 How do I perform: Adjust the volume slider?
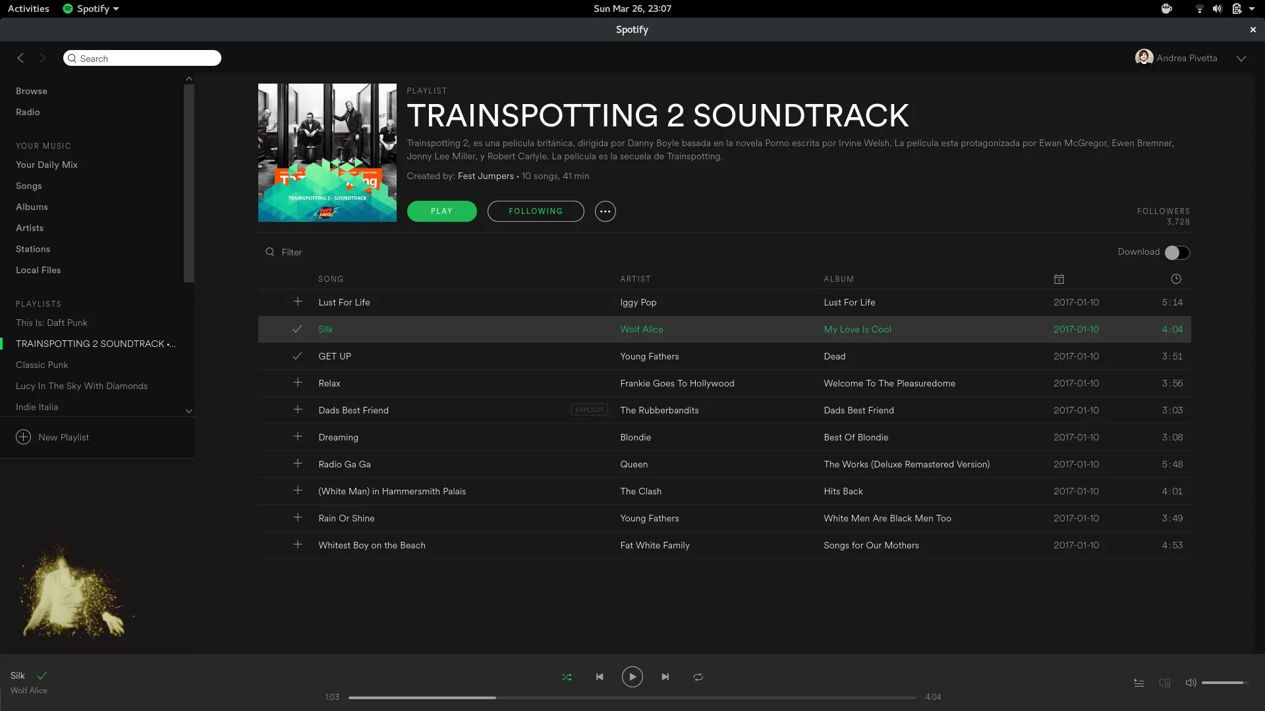click(x=1224, y=683)
